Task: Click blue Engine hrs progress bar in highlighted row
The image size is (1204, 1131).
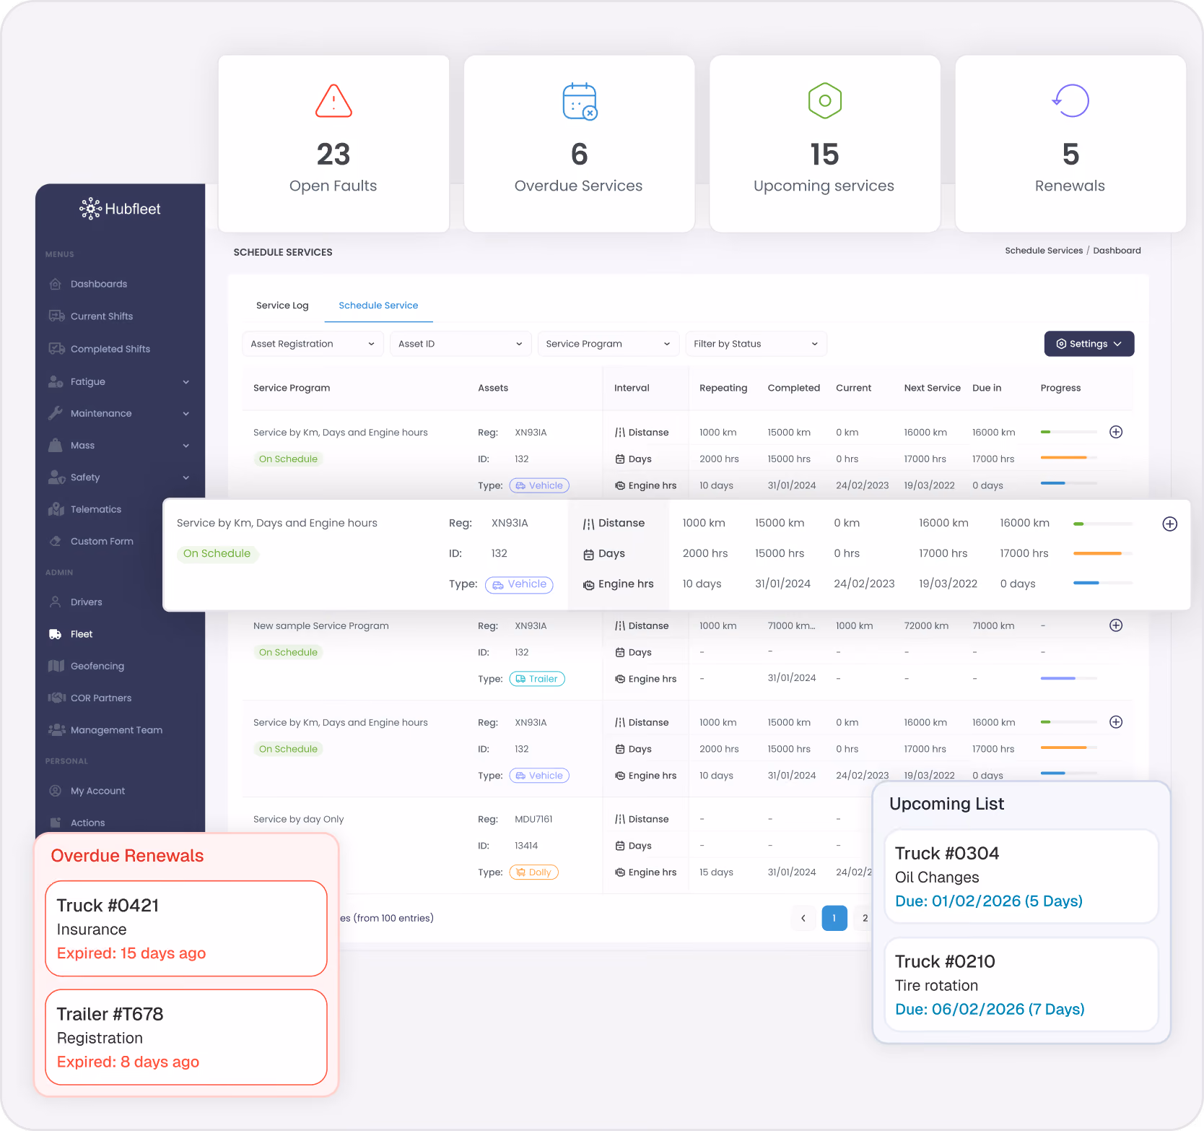Action: click(x=1103, y=583)
